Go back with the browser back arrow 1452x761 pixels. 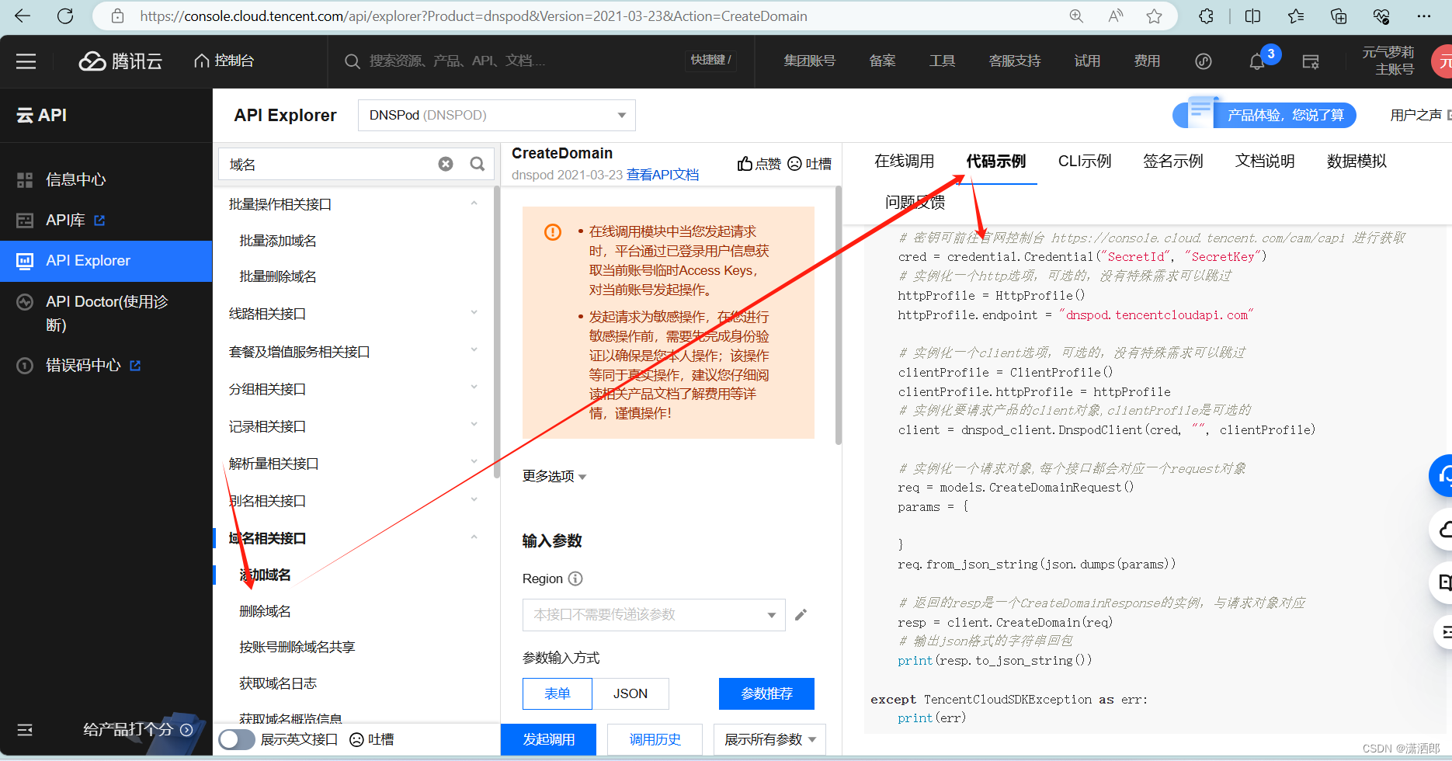click(x=23, y=16)
